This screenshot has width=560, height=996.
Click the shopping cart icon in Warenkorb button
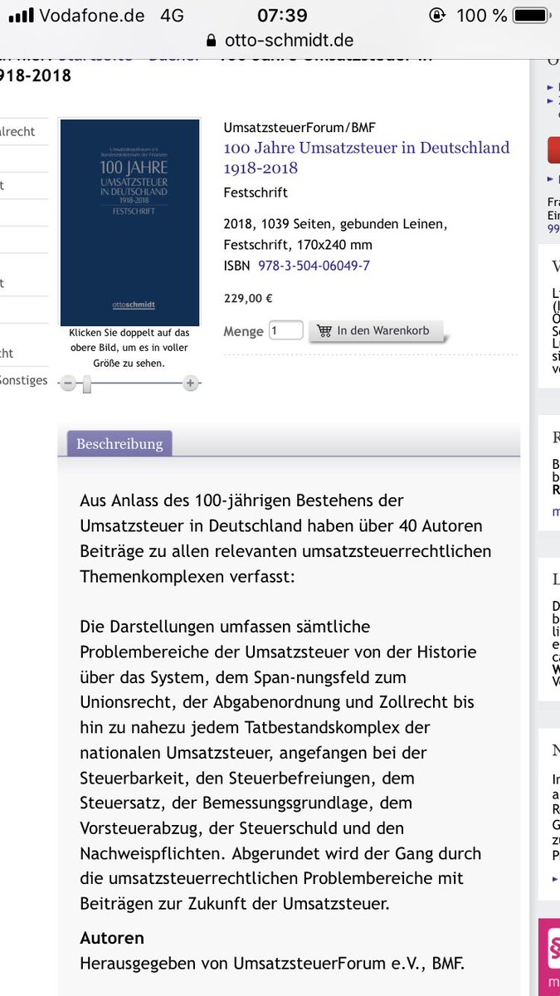coord(324,330)
